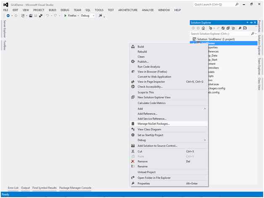Open the New Project dropdown arrow

pos(26,16)
